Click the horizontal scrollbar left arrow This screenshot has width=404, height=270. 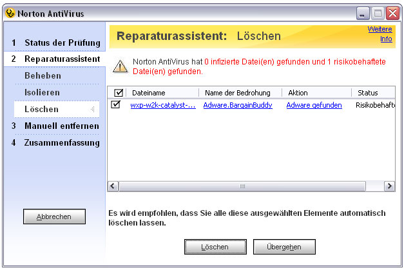pyautogui.click(x=113, y=186)
